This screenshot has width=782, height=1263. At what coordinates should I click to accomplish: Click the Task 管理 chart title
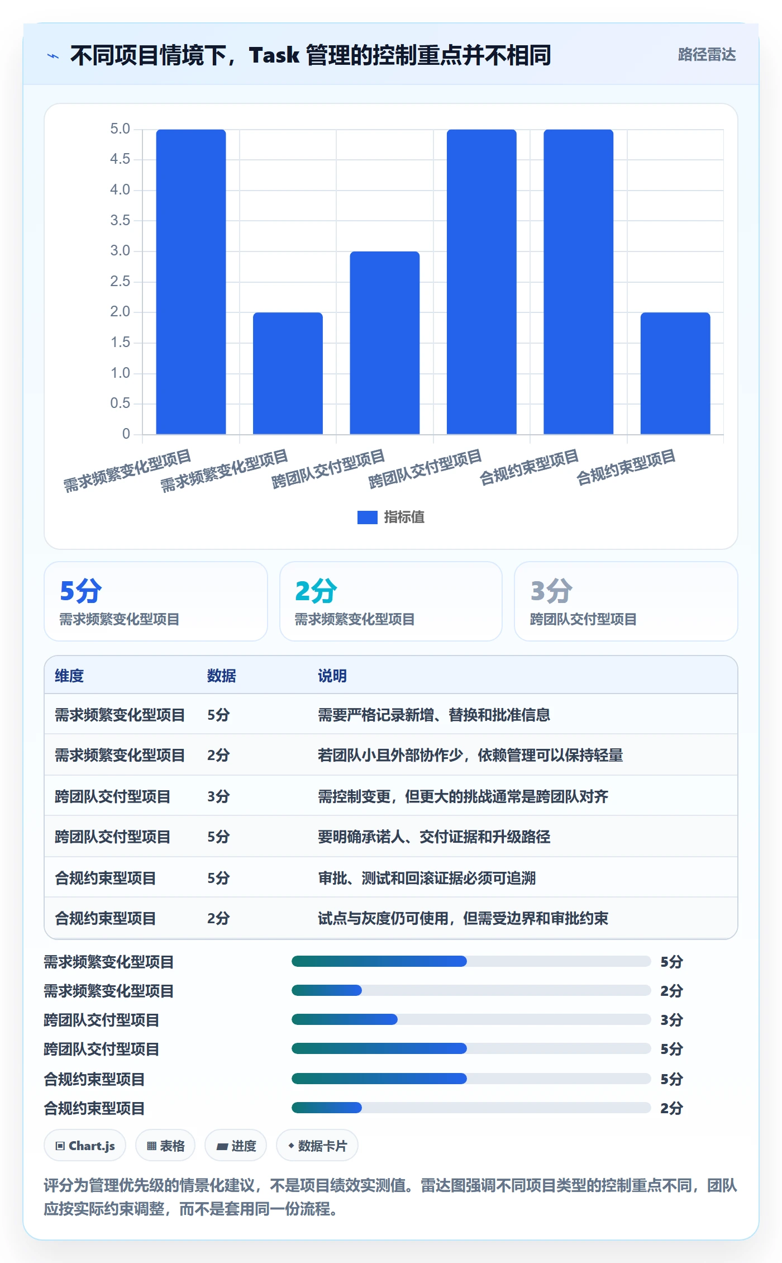(x=311, y=55)
